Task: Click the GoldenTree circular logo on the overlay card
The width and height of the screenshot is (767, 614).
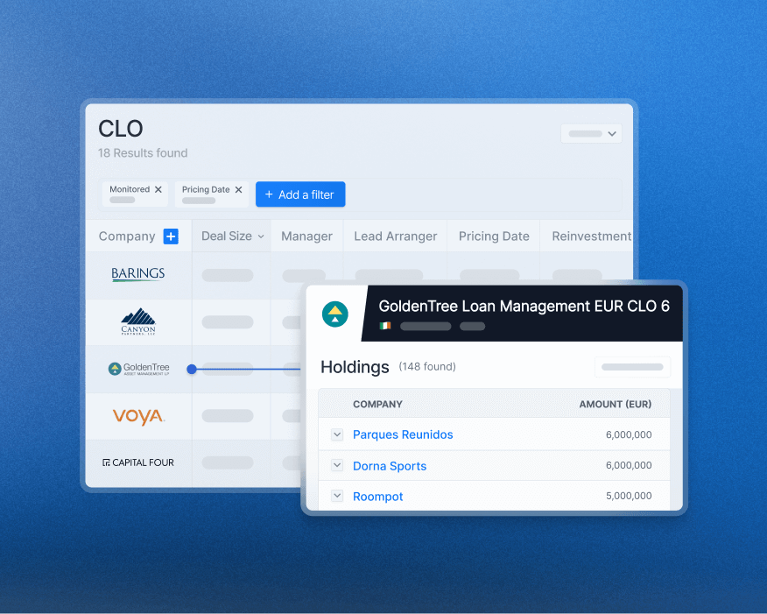Action: [335, 314]
